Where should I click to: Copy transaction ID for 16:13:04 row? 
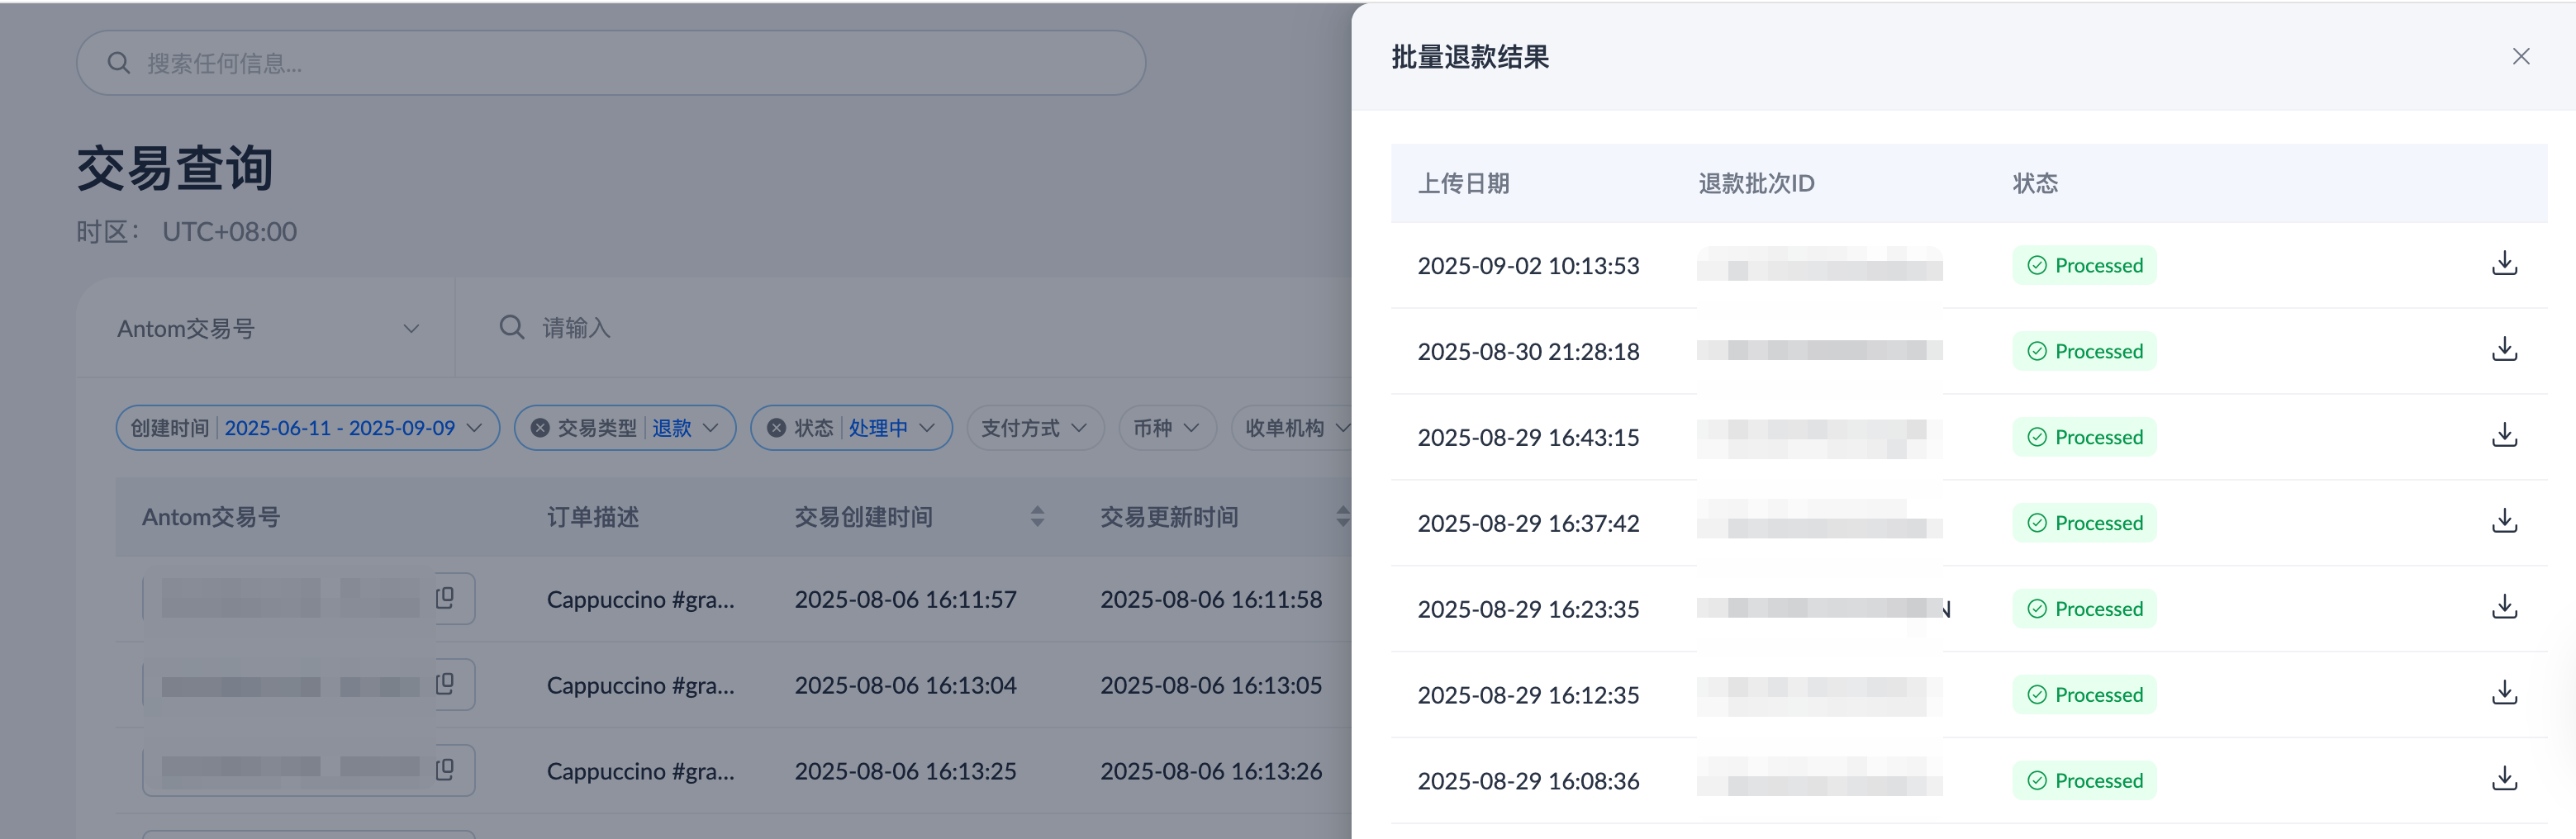tap(446, 684)
